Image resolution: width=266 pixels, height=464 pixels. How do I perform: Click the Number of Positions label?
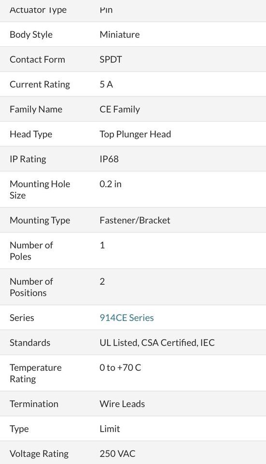[31, 287]
